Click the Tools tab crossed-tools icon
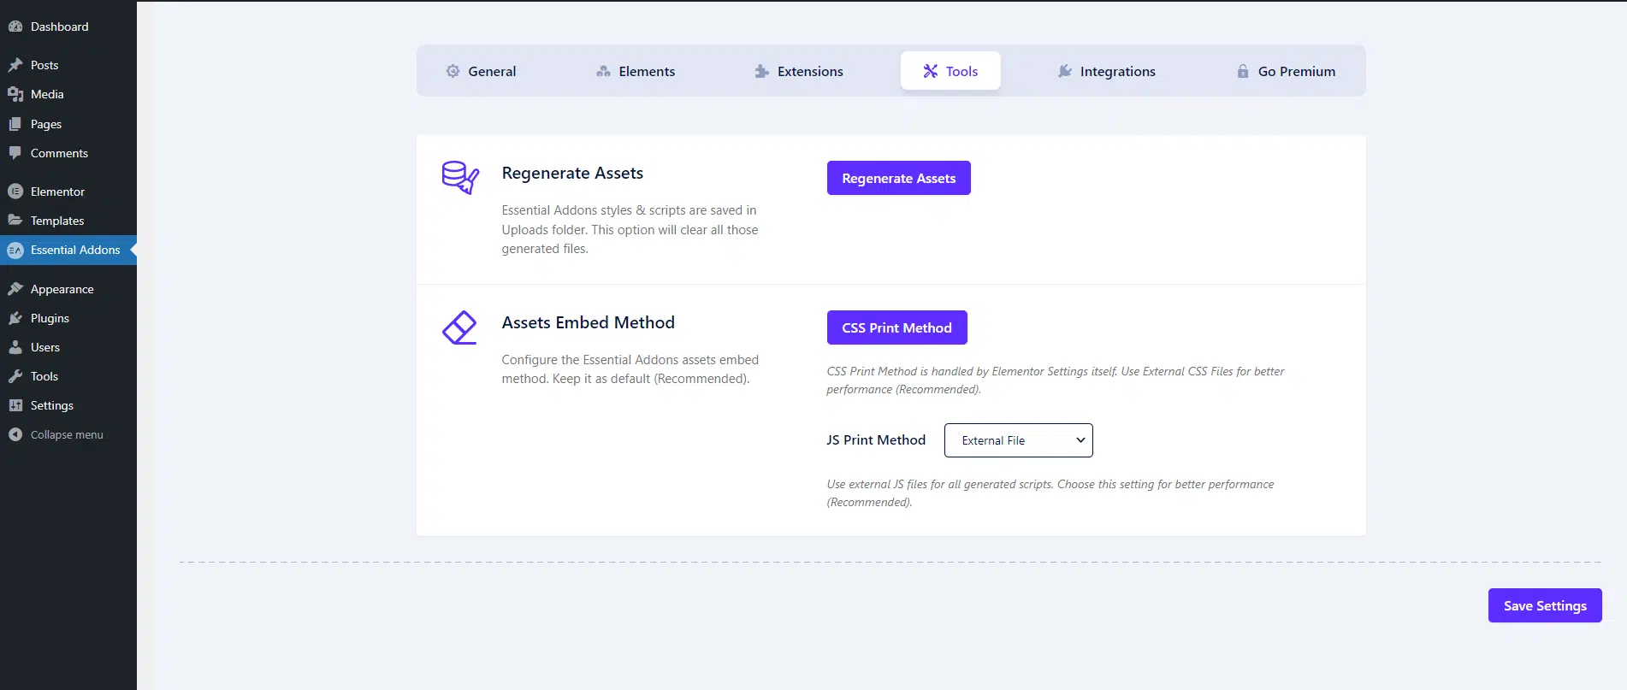The height and width of the screenshot is (690, 1627). coord(931,71)
